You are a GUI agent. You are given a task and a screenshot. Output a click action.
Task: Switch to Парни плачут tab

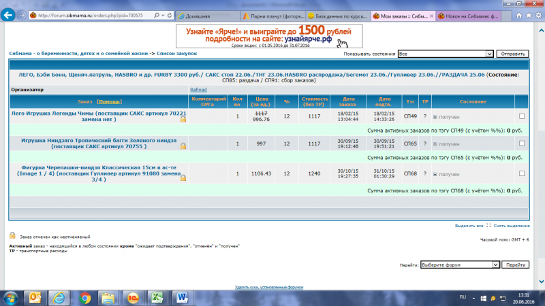[273, 16]
